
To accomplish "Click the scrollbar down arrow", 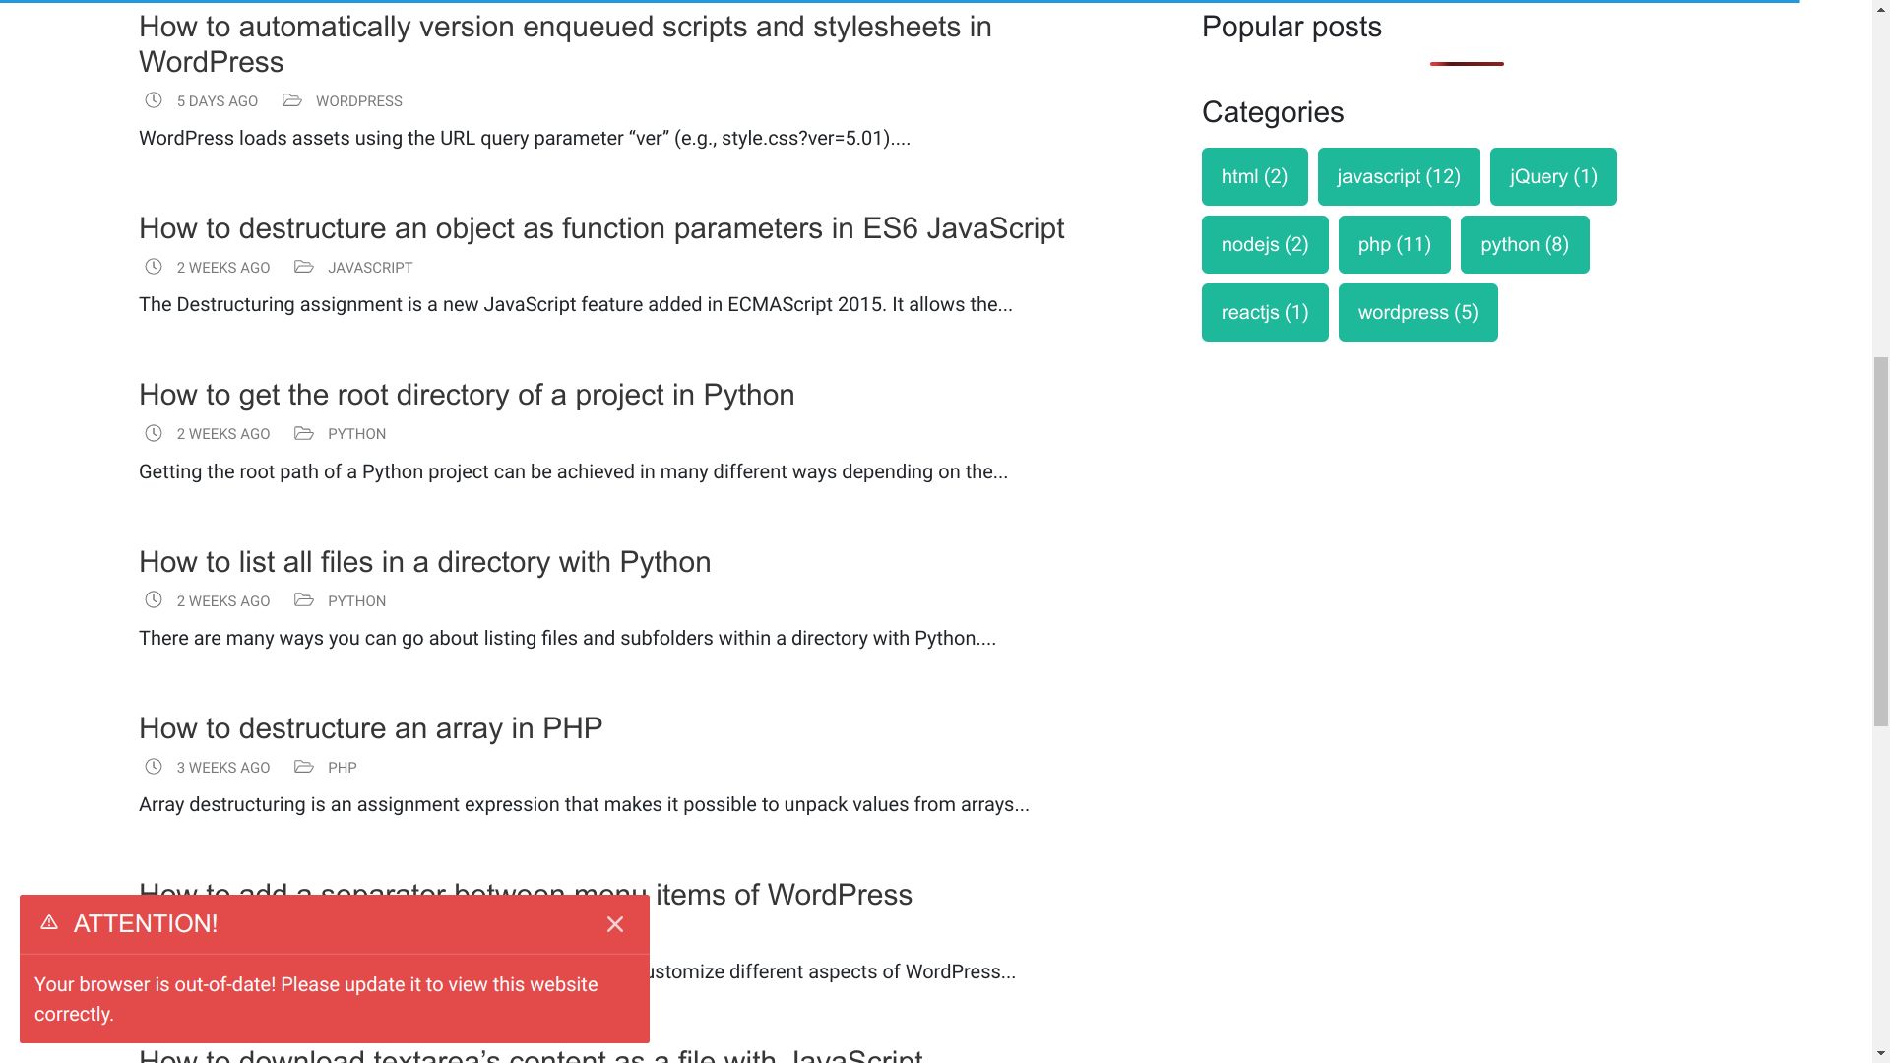I will [x=1880, y=1051].
